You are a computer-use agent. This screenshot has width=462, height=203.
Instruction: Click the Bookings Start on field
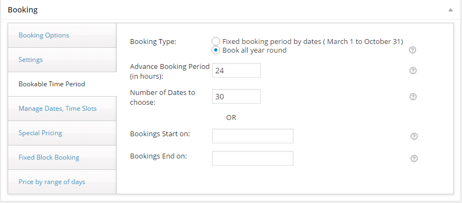point(253,136)
